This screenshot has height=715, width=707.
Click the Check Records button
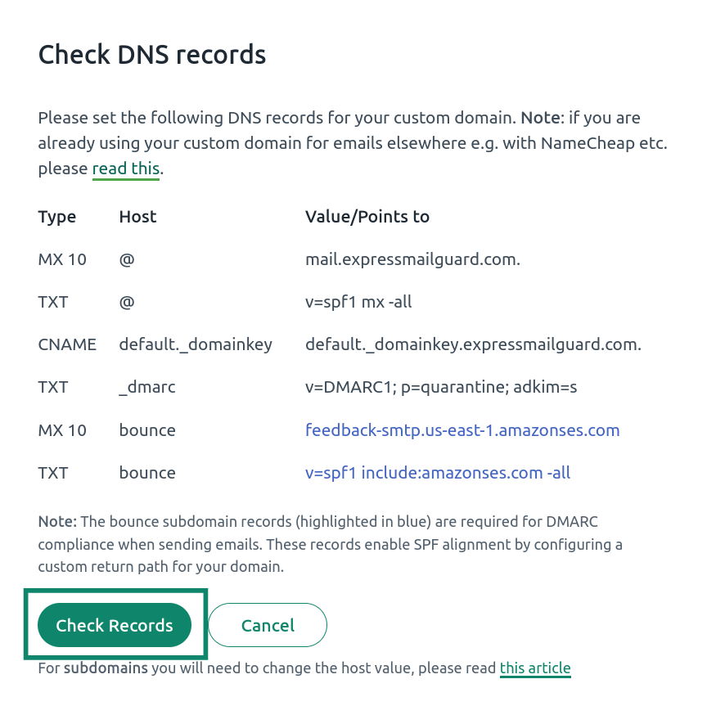pos(115,625)
